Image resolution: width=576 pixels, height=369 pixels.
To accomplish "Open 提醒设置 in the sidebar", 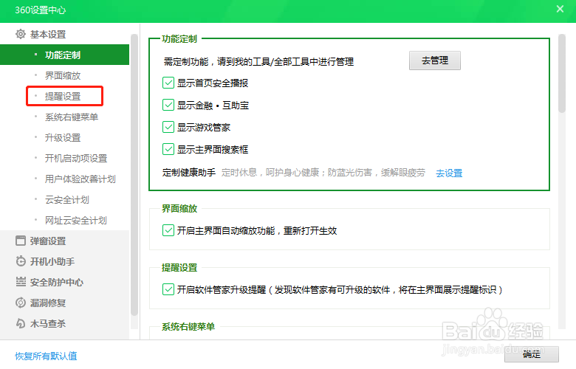I will point(63,96).
